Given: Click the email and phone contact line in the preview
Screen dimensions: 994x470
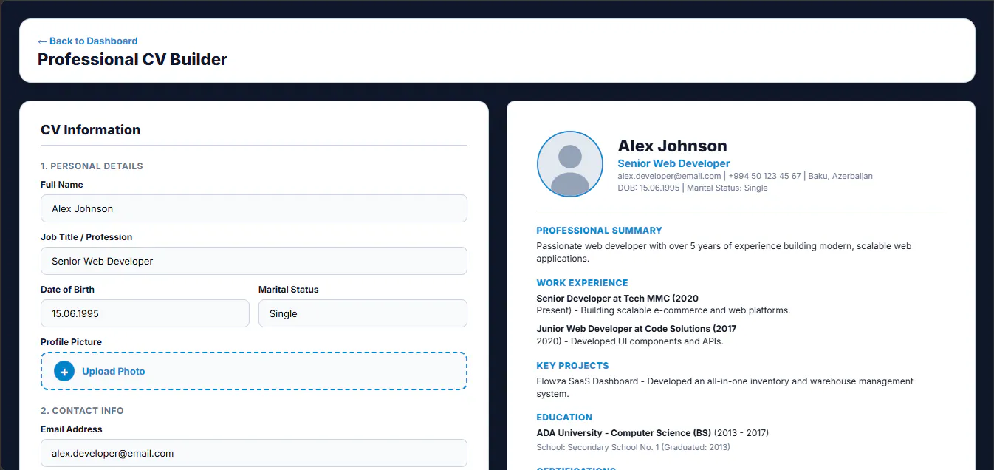Looking at the screenshot, I should [x=745, y=176].
